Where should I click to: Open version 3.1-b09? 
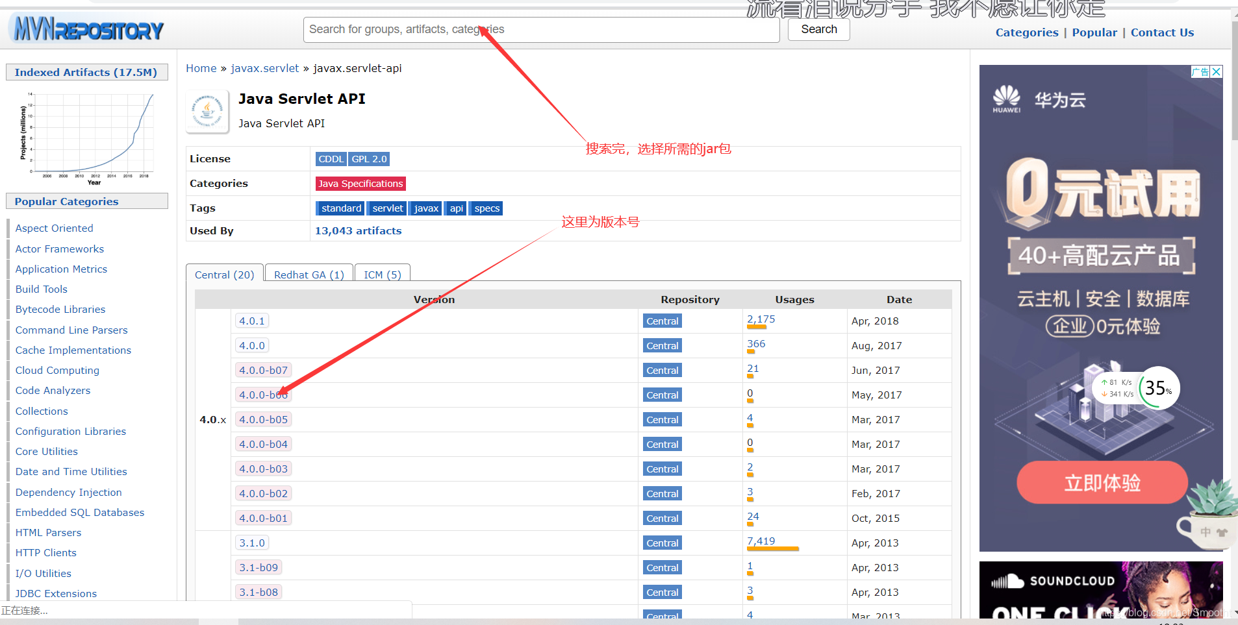point(259,567)
